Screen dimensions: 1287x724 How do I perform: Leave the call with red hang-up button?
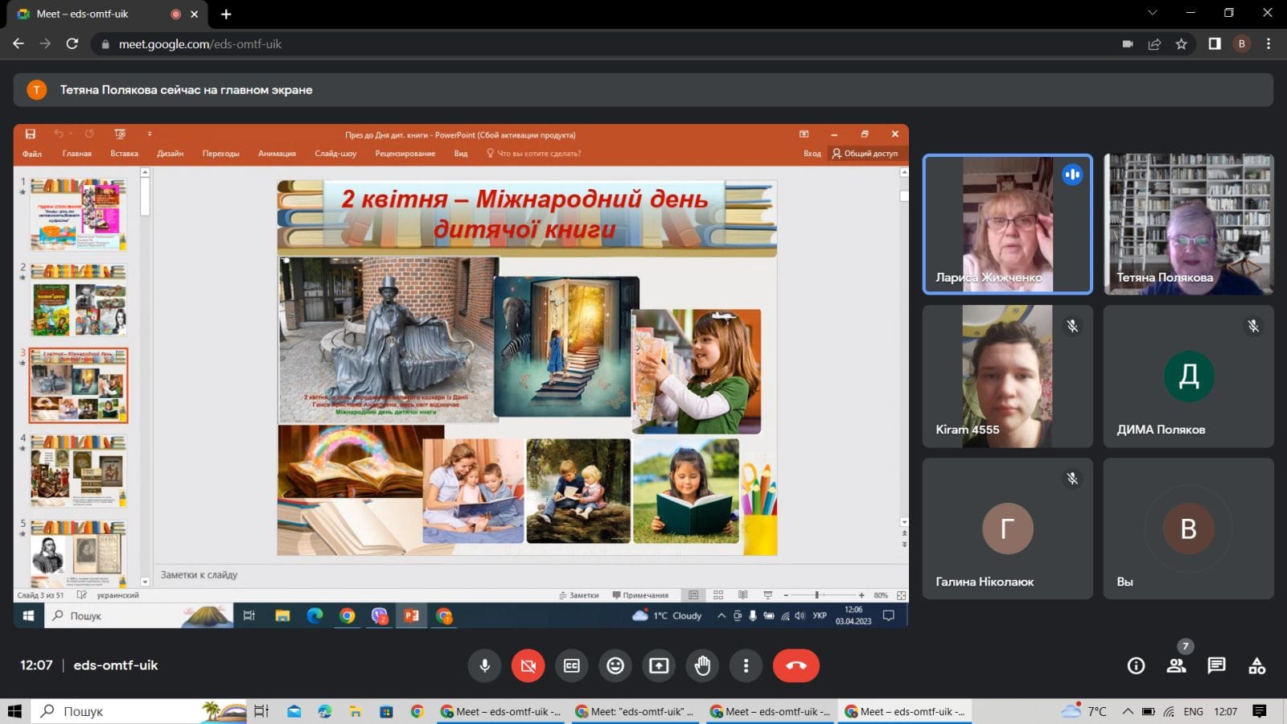point(796,665)
